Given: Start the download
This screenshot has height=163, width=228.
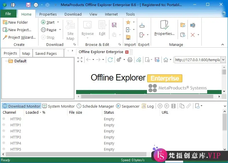Looking at the screenshot, I should coord(48,22).
